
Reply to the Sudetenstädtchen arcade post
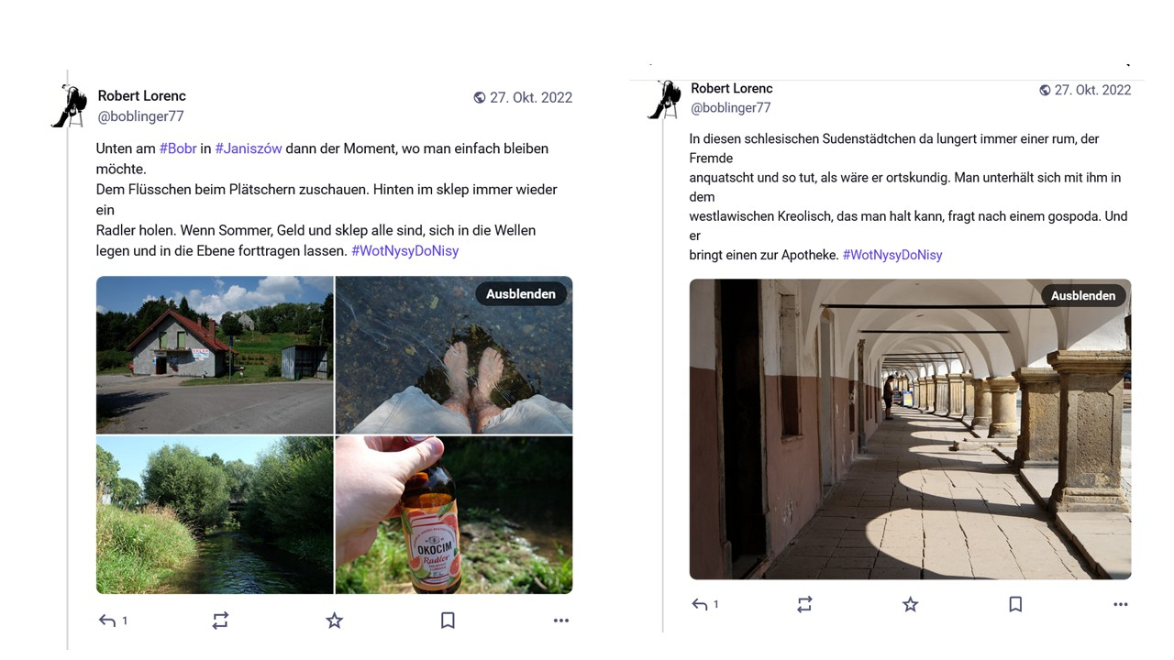pyautogui.click(x=700, y=604)
